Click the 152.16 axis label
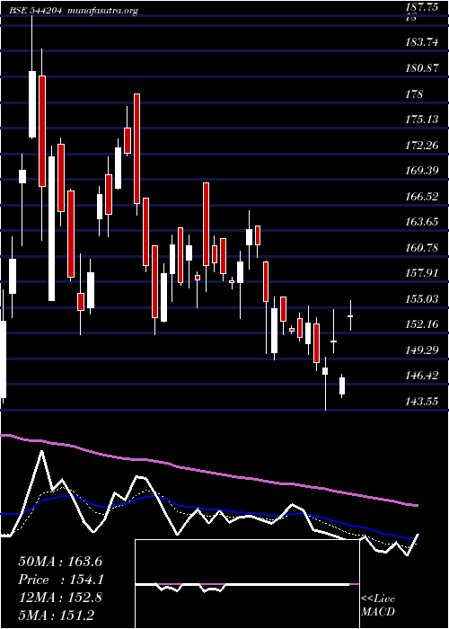Screen dimensions: 449x629 [x=421, y=324]
